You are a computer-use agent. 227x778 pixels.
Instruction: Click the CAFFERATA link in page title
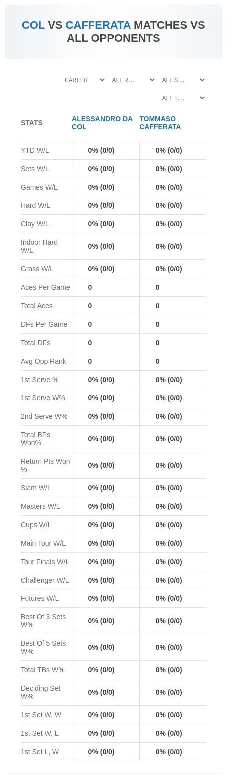click(x=98, y=25)
